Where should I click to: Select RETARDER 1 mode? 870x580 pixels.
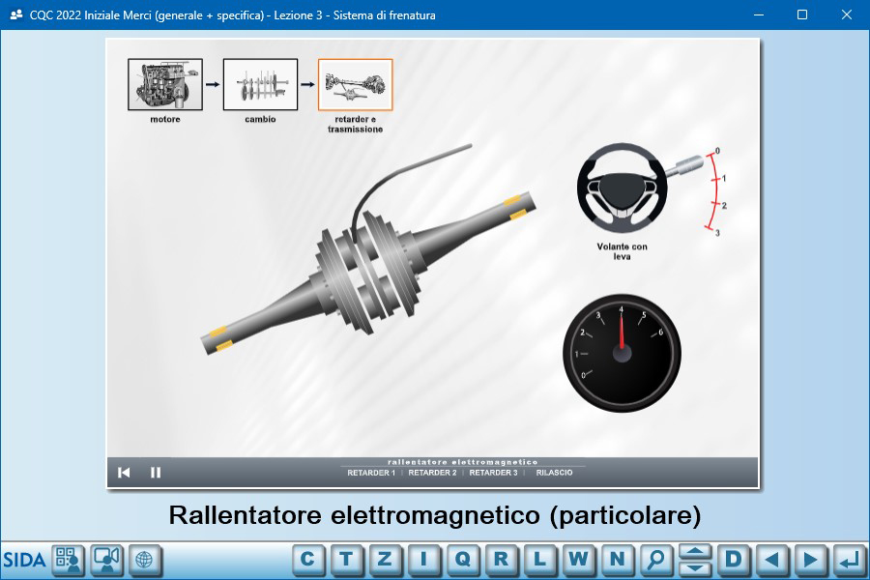click(x=371, y=473)
